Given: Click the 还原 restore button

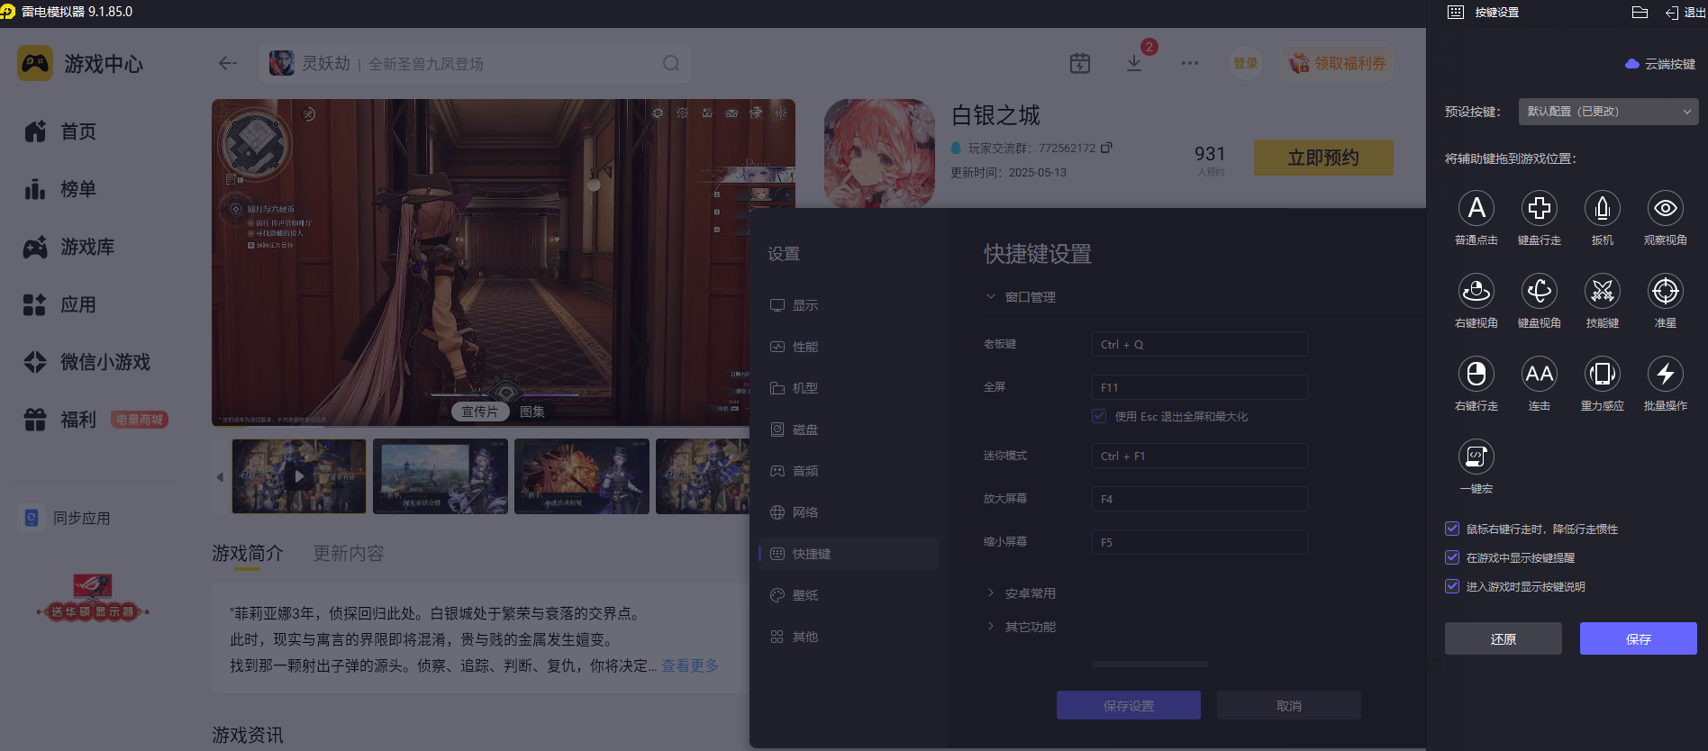Looking at the screenshot, I should pos(1503,638).
